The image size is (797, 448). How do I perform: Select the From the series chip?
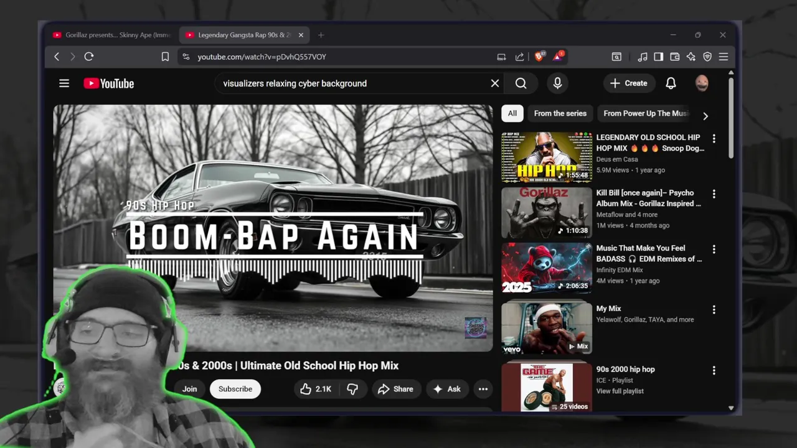click(560, 113)
